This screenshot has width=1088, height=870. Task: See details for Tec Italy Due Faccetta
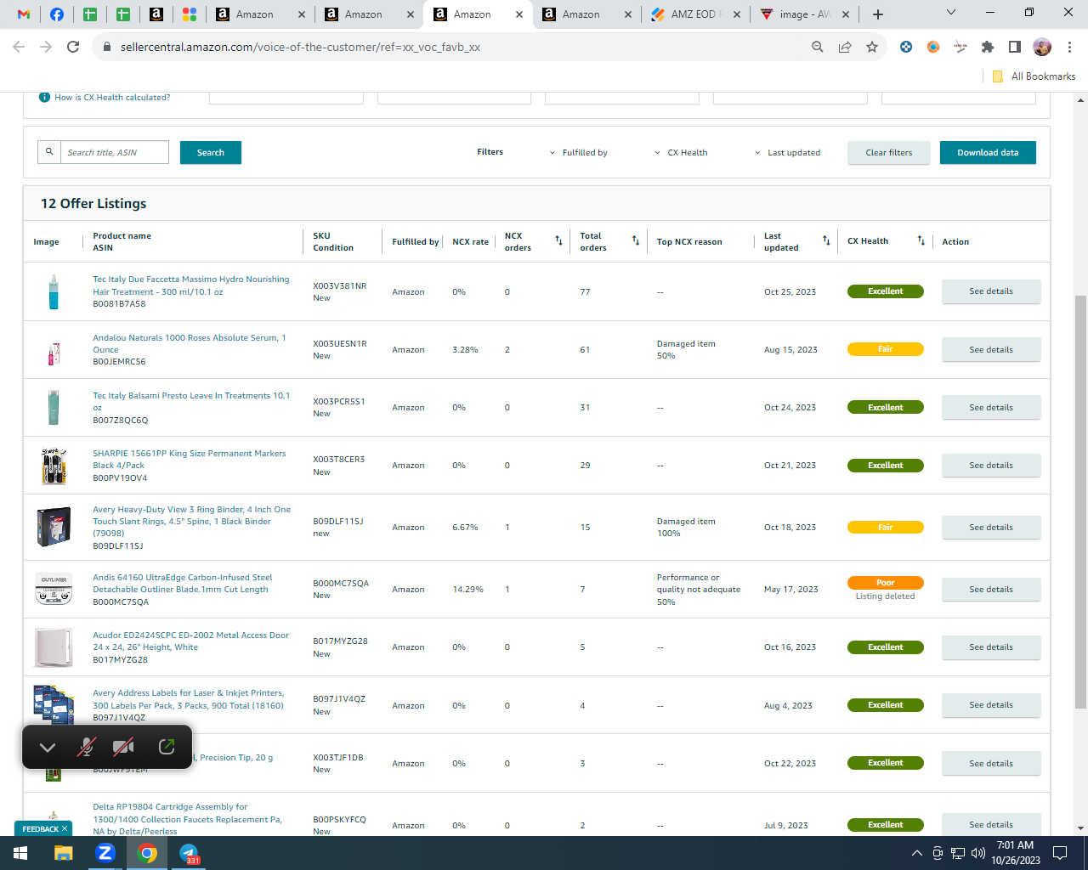coord(991,291)
